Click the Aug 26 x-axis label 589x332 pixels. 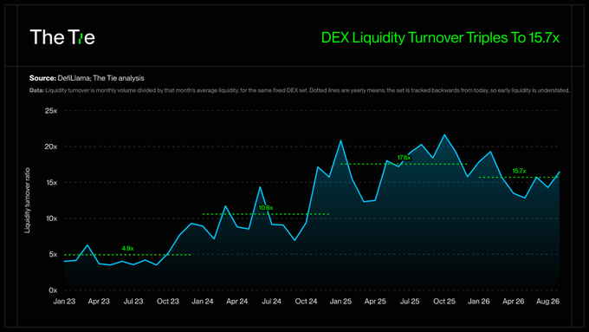point(548,302)
